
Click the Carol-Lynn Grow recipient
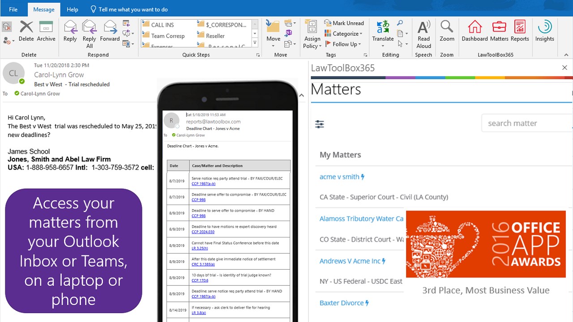point(37,93)
